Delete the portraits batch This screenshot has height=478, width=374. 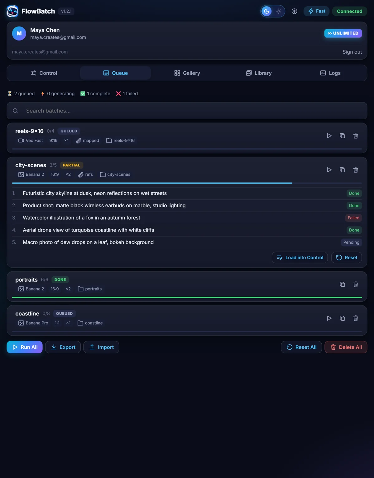[x=356, y=284]
